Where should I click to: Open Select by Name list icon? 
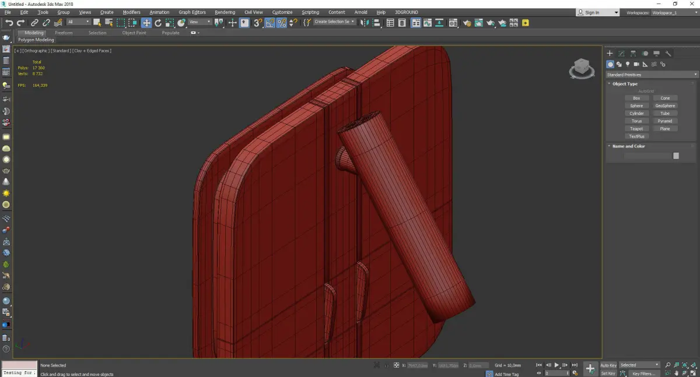pyautogui.click(x=108, y=23)
